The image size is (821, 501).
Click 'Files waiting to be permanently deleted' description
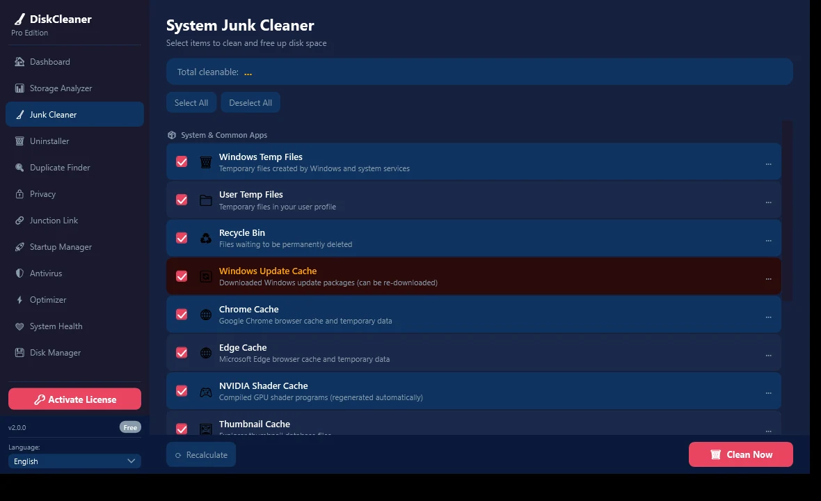click(285, 244)
